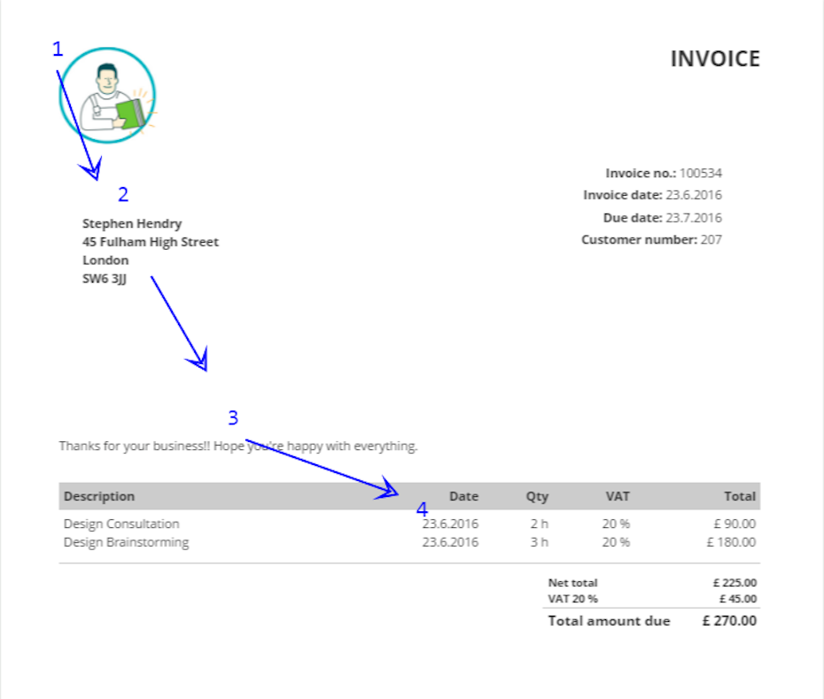This screenshot has height=699, width=824.
Task: Select the Design Brainstorming line item
Action: coord(126,542)
